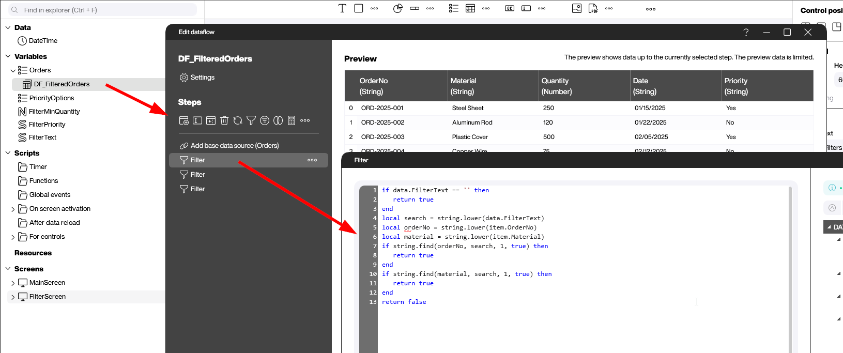The width and height of the screenshot is (843, 353).
Task: Expand For controls folder
Action: click(13, 237)
